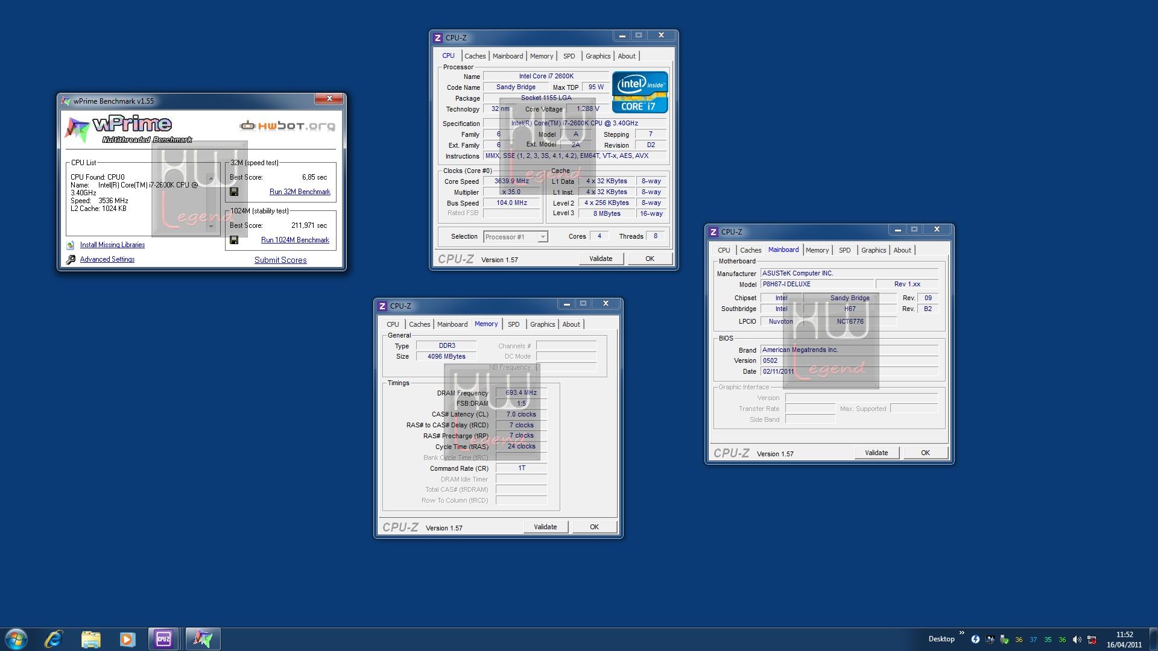Click the wPrime title bar app icon
Viewport: 1158px width, 651px height.
[x=66, y=101]
